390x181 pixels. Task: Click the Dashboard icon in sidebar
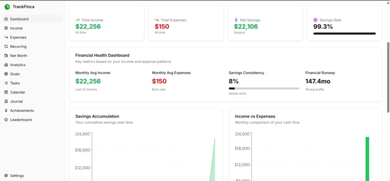click(6, 19)
